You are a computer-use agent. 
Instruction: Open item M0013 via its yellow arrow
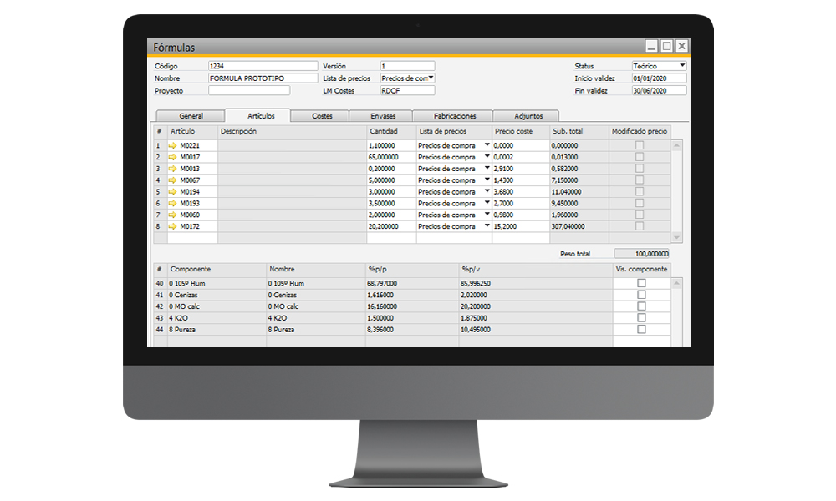pos(173,169)
